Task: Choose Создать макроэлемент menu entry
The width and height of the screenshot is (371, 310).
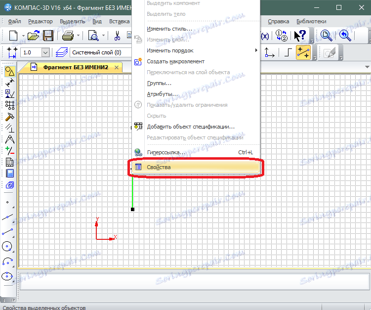Action: (196, 61)
